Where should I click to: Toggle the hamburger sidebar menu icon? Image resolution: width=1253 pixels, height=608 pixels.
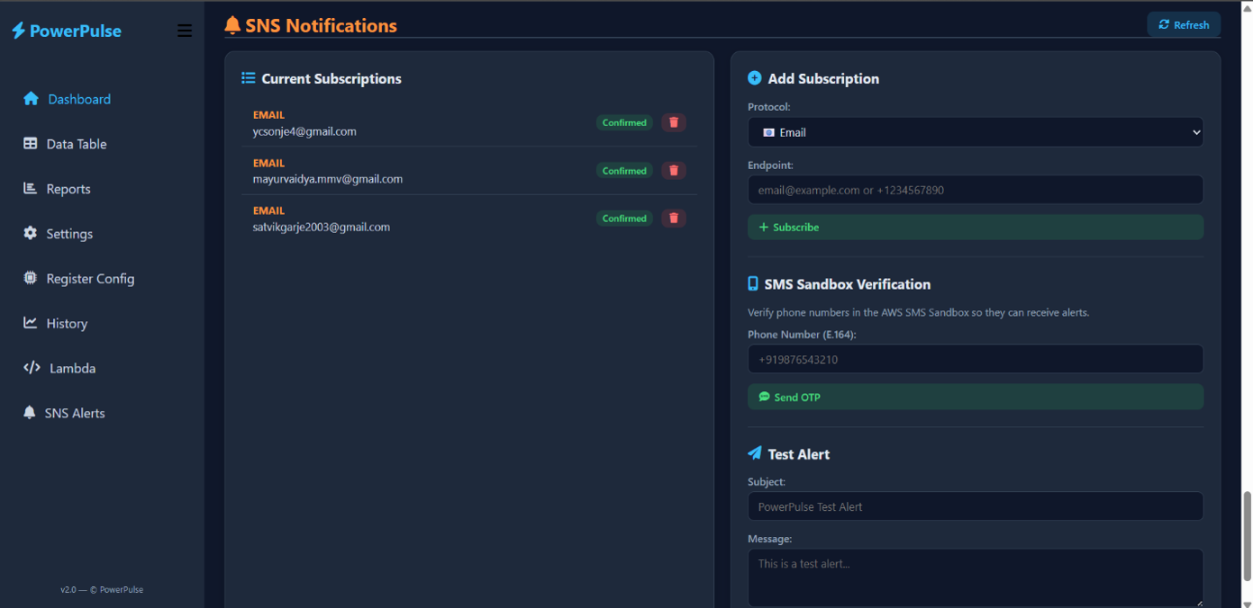185,31
